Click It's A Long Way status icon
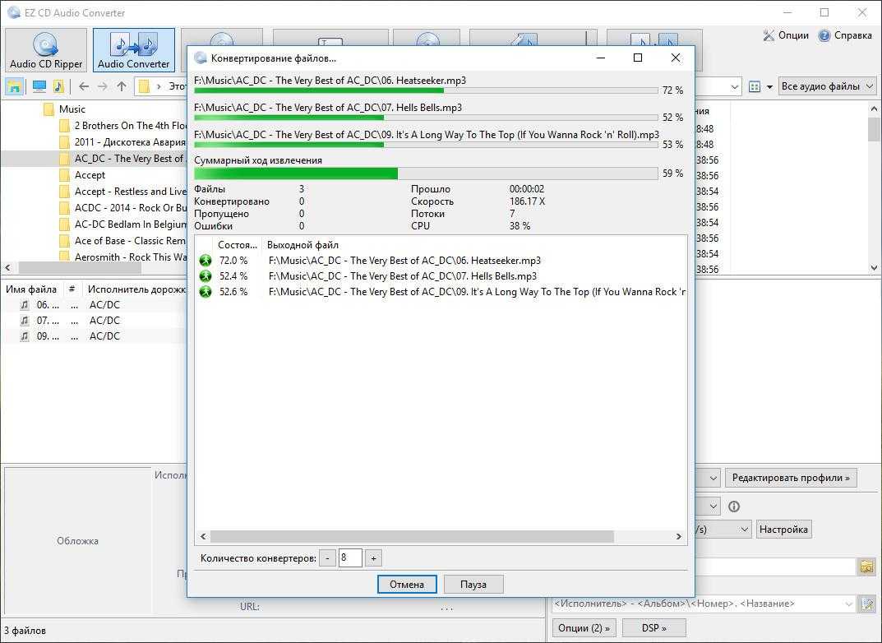This screenshot has height=643, width=882. point(205,292)
